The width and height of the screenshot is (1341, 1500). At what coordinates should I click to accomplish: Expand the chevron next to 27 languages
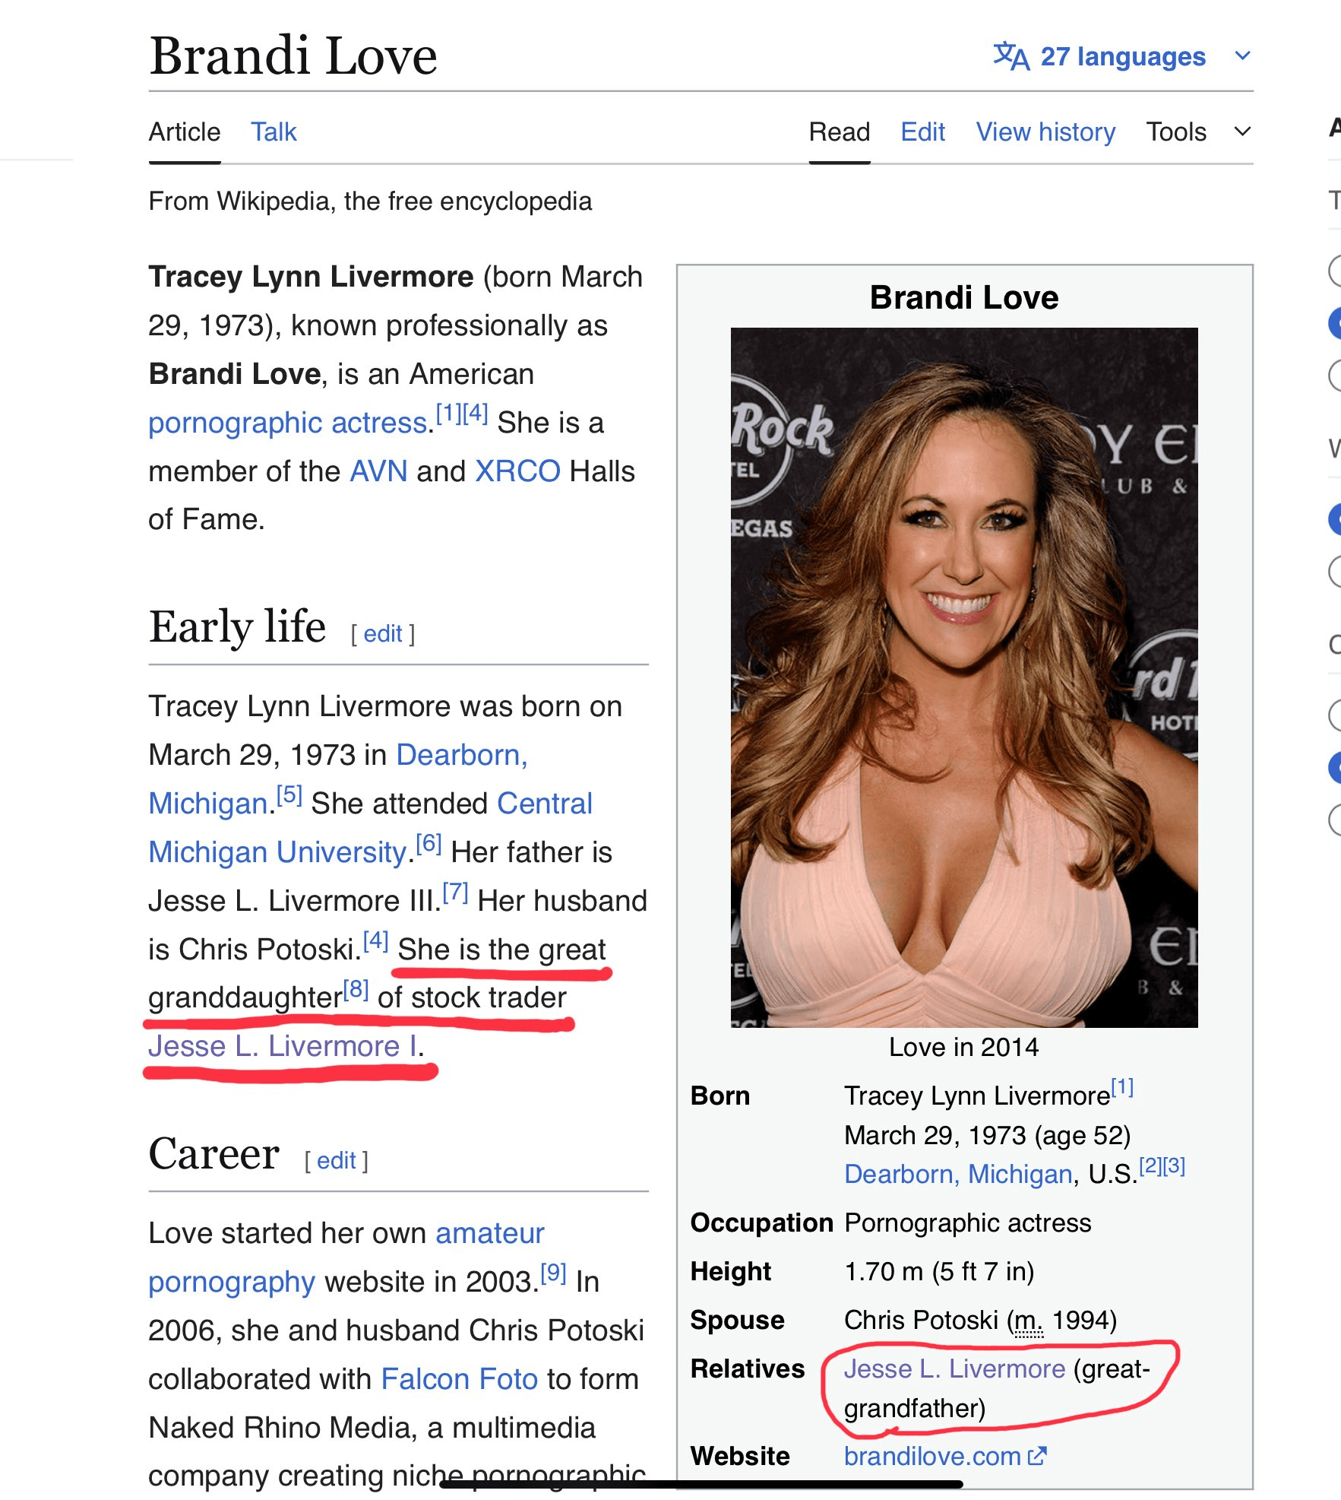(x=1242, y=55)
